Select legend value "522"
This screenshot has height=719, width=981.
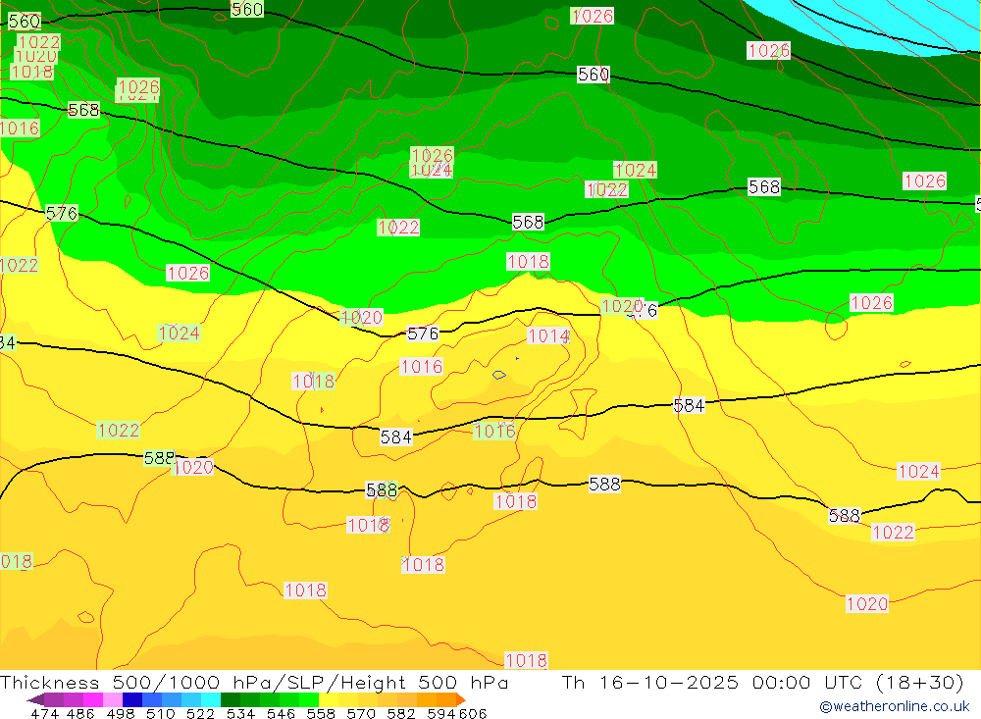pos(200,713)
